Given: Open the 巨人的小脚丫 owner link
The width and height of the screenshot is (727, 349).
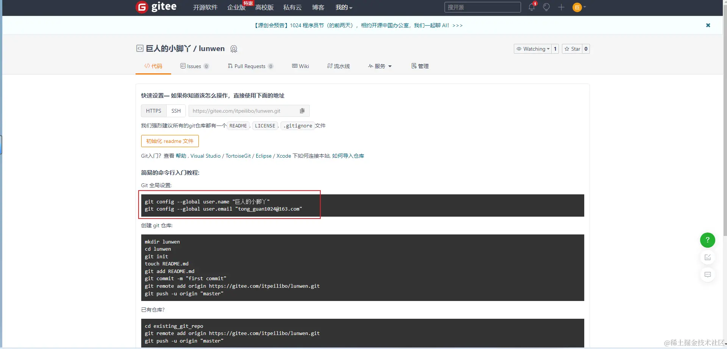Looking at the screenshot, I should click(x=168, y=48).
